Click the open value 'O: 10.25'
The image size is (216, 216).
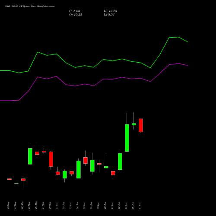76,15
